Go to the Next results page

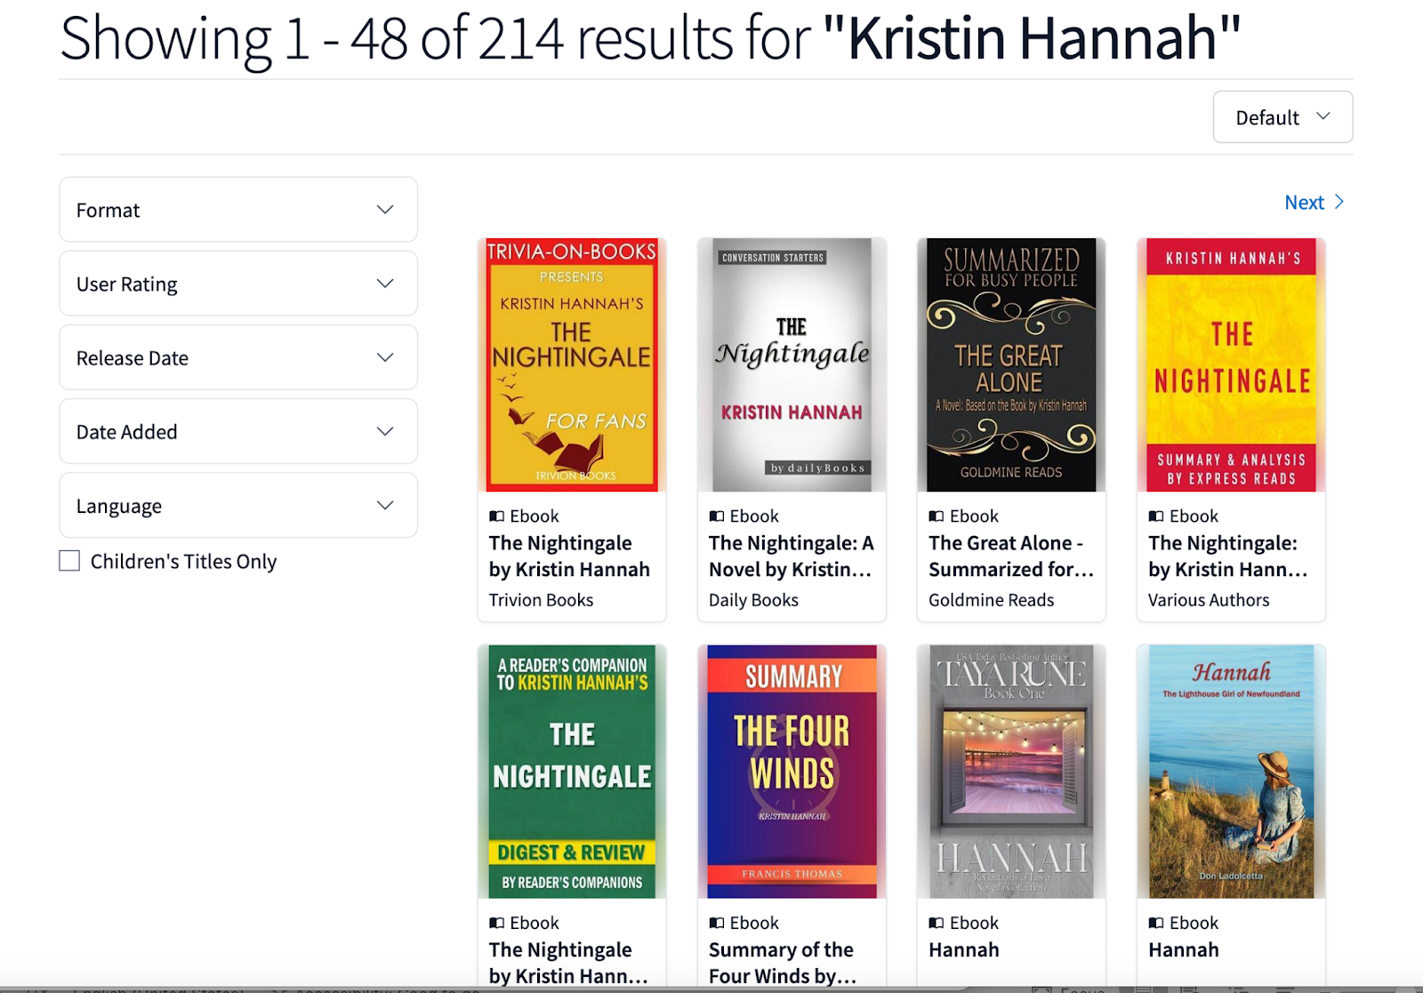(1314, 203)
